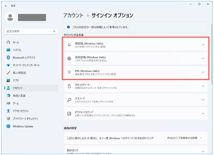Expand パスワード chevron
This screenshot has width=214, height=155.
click(203, 100)
